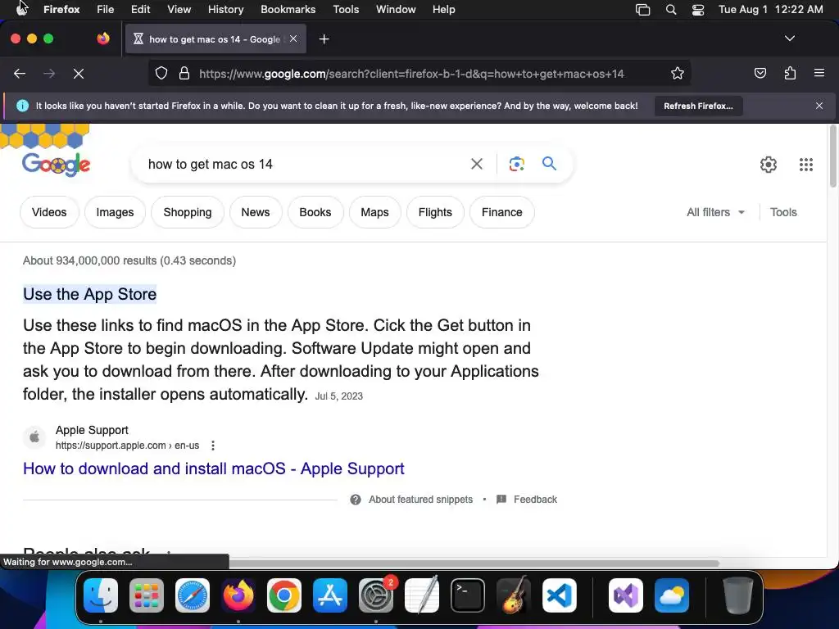The image size is (839, 629).
Task: Filter results by Books
Action: (315, 212)
